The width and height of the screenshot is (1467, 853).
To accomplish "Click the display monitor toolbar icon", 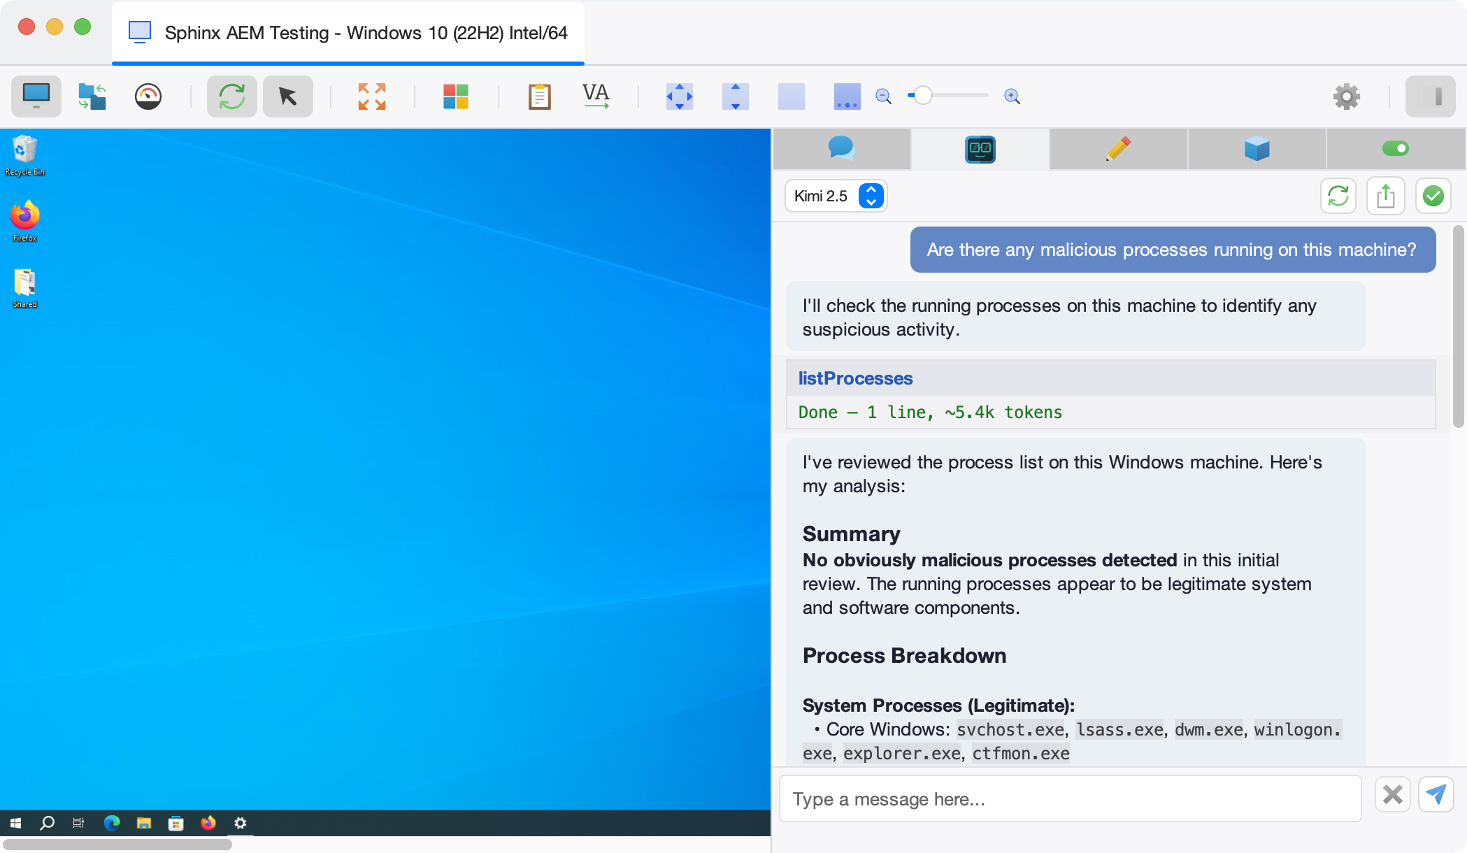I will (36, 96).
